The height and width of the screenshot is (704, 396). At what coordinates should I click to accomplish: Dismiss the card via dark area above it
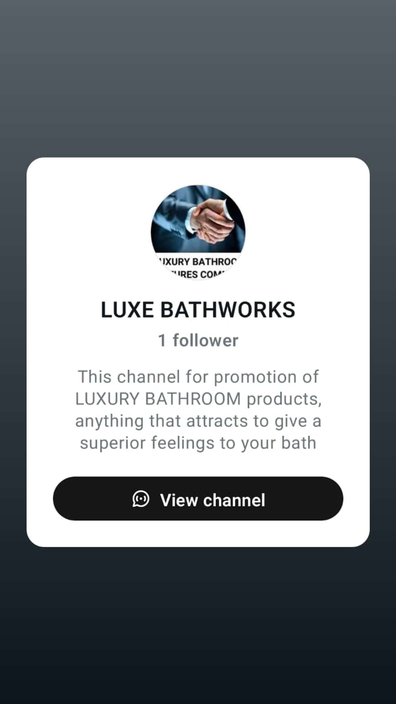point(198,79)
